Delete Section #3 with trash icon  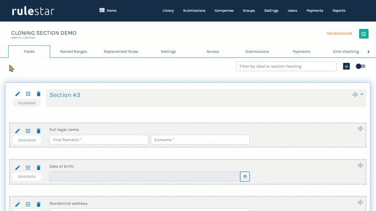tap(38, 94)
